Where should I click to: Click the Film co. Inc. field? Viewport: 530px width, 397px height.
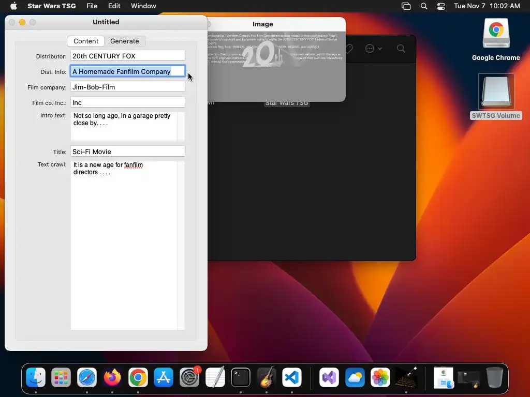[128, 103]
